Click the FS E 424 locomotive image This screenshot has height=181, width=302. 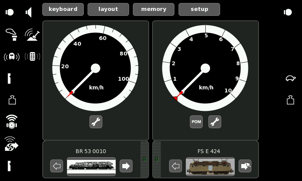[x=210, y=167]
